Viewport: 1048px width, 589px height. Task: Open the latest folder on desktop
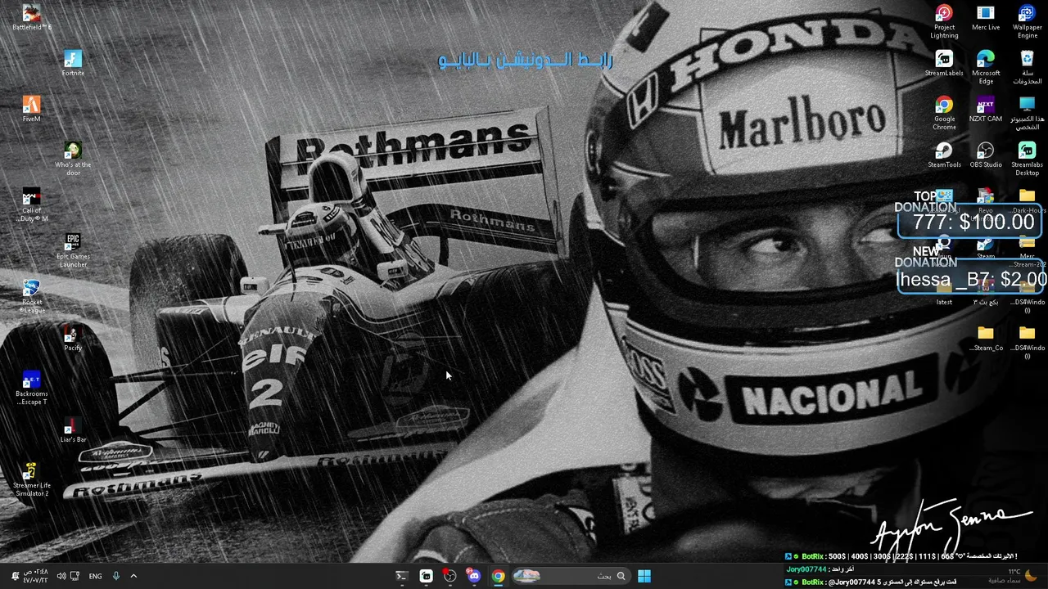(944, 293)
